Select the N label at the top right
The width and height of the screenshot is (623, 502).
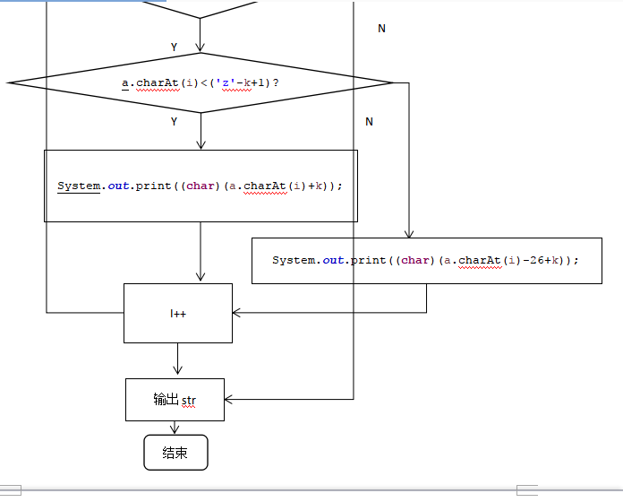tap(381, 29)
